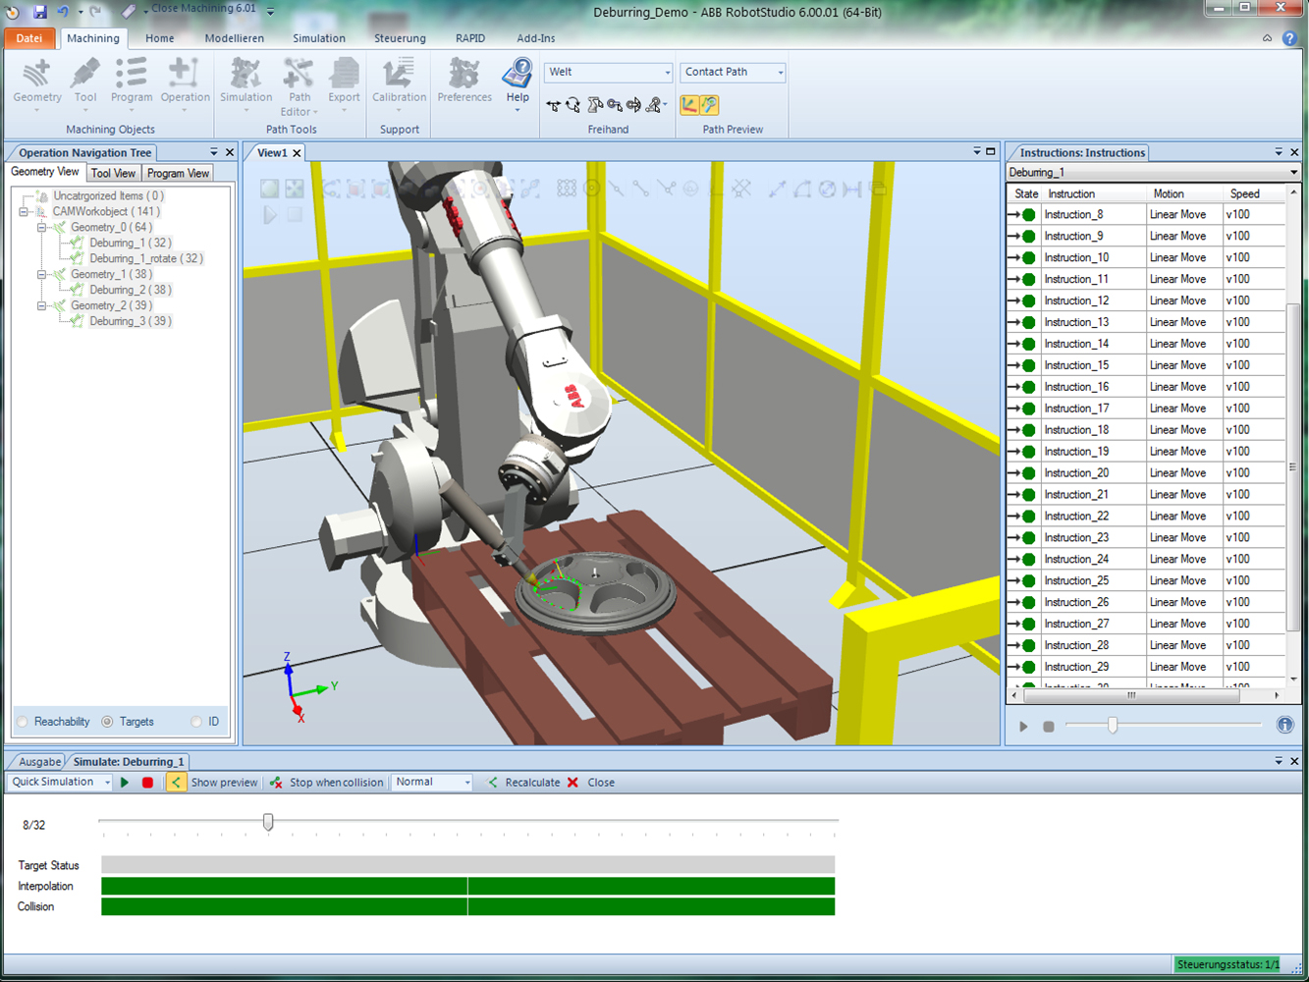Select the Freihand move tool

tap(554, 104)
